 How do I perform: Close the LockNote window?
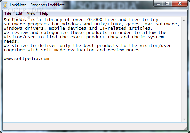click(180, 4)
